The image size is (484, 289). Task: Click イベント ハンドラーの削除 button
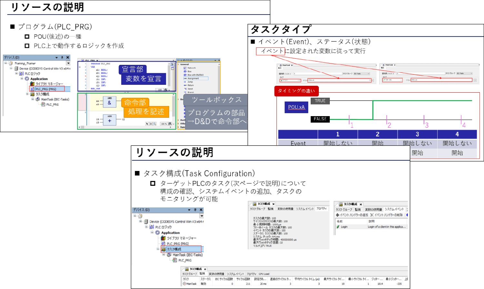tap(387, 215)
